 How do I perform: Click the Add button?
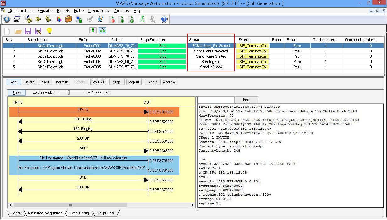click(x=14, y=82)
